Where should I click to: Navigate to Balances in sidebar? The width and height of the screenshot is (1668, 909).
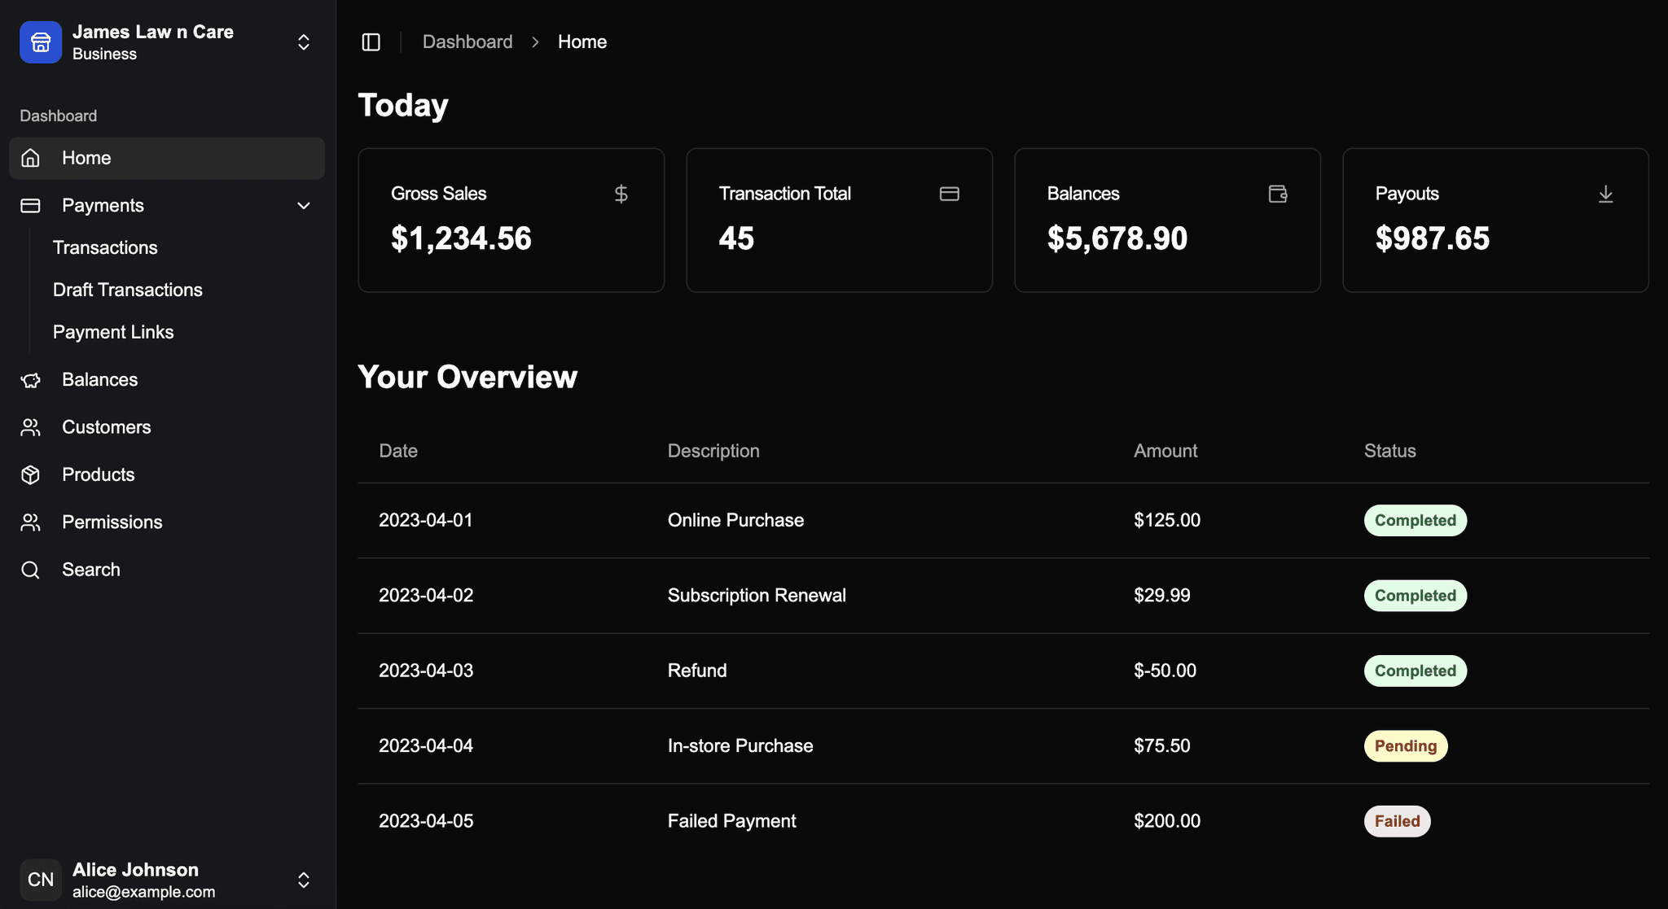point(167,380)
